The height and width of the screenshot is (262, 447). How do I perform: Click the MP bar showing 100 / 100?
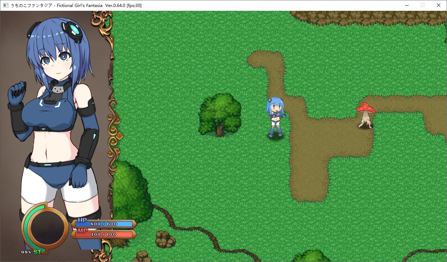tap(104, 234)
